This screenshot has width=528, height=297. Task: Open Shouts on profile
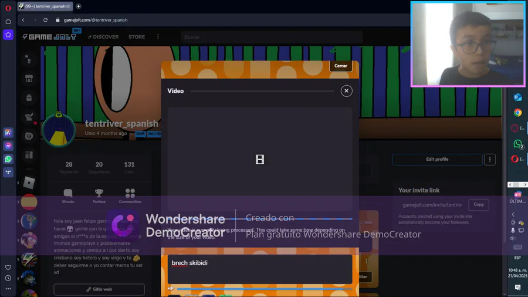tap(68, 195)
